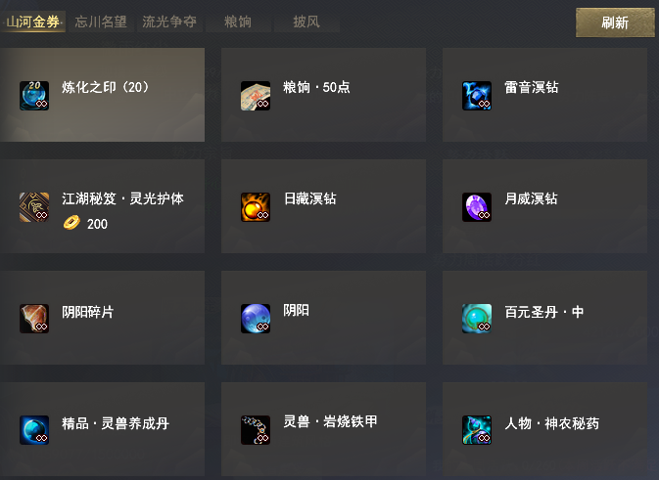Open the 粮饷 tab

click(x=238, y=22)
